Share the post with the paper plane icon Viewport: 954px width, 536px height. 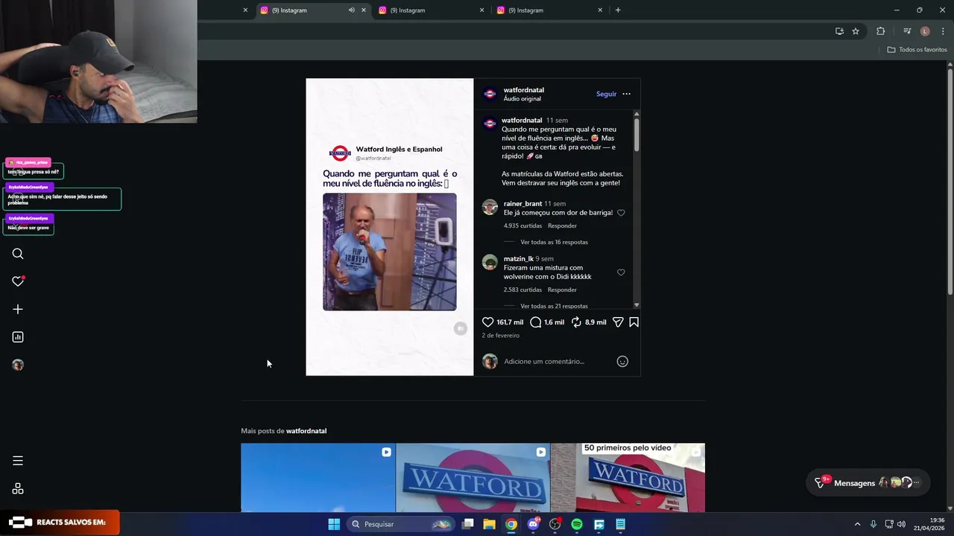(x=618, y=322)
